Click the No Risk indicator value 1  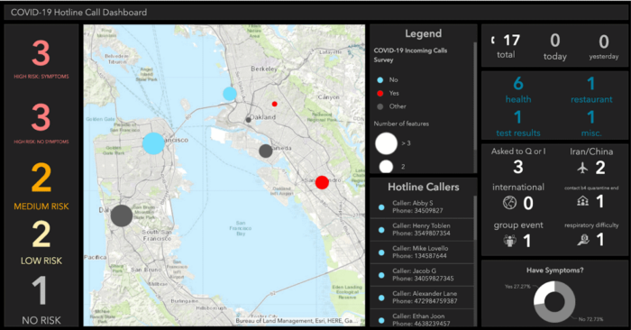pyautogui.click(x=40, y=290)
